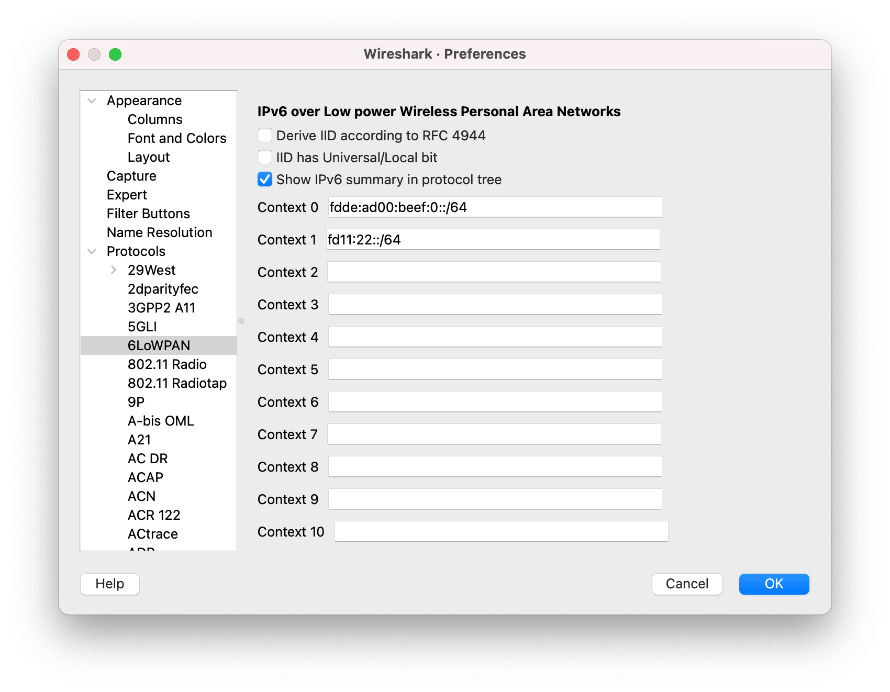The height and width of the screenshot is (692, 890).
Task: Select the A21 protocol
Action: click(139, 440)
